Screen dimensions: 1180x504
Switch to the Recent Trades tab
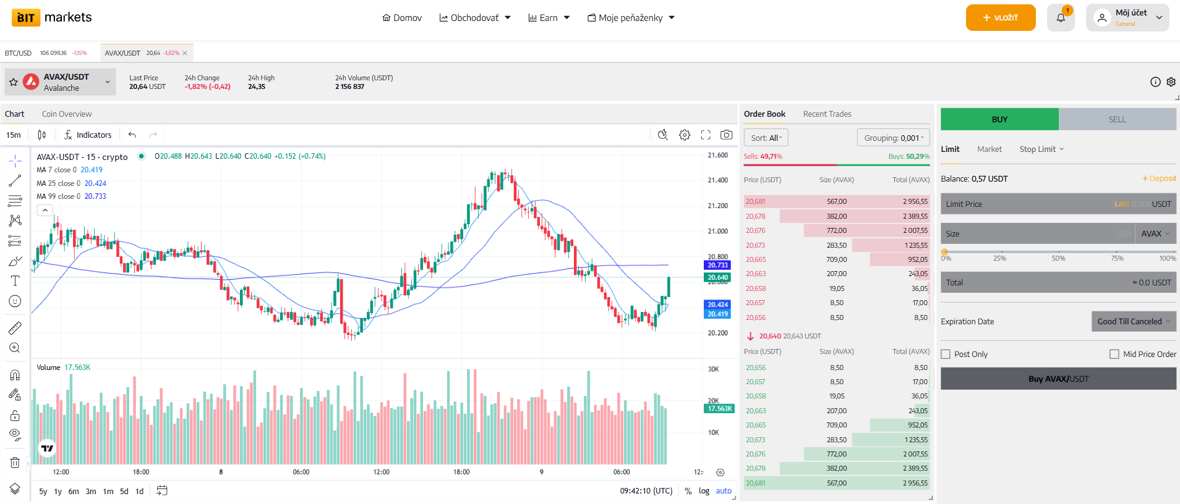click(x=827, y=114)
